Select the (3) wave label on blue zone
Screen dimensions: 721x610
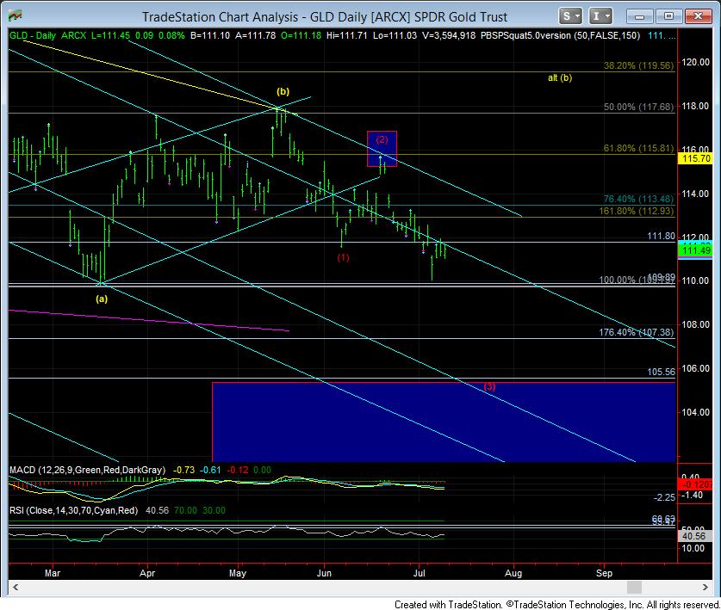pyautogui.click(x=489, y=386)
